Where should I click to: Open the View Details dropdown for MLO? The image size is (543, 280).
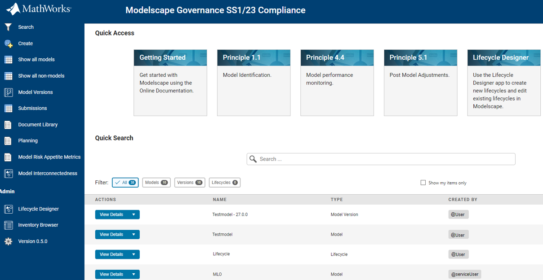(134, 274)
